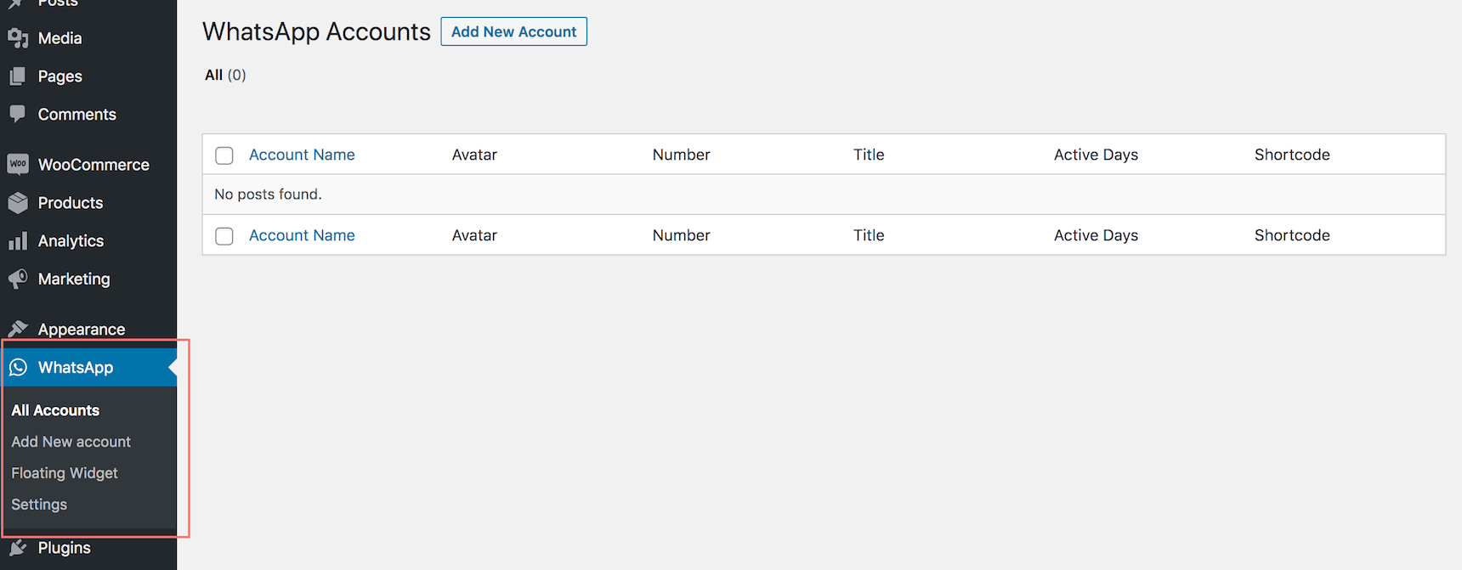Screen dimensions: 1462x570
Task: Open the Appearance menu
Action: (88, 329)
